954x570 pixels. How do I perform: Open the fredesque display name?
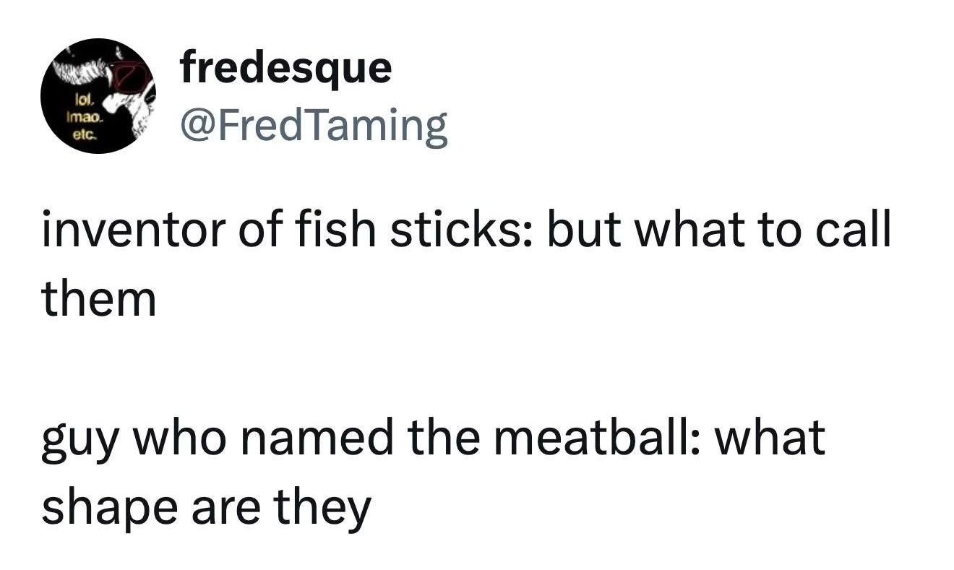[285, 69]
